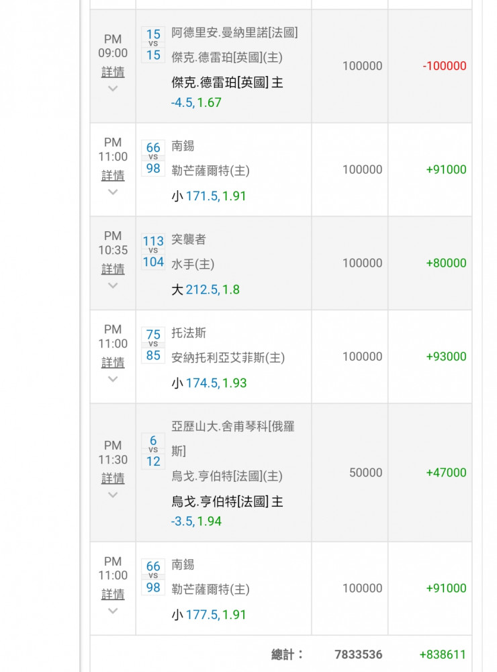Click the 113 vs 104 score box
The width and height of the screenshot is (497, 672).
pyautogui.click(x=153, y=251)
